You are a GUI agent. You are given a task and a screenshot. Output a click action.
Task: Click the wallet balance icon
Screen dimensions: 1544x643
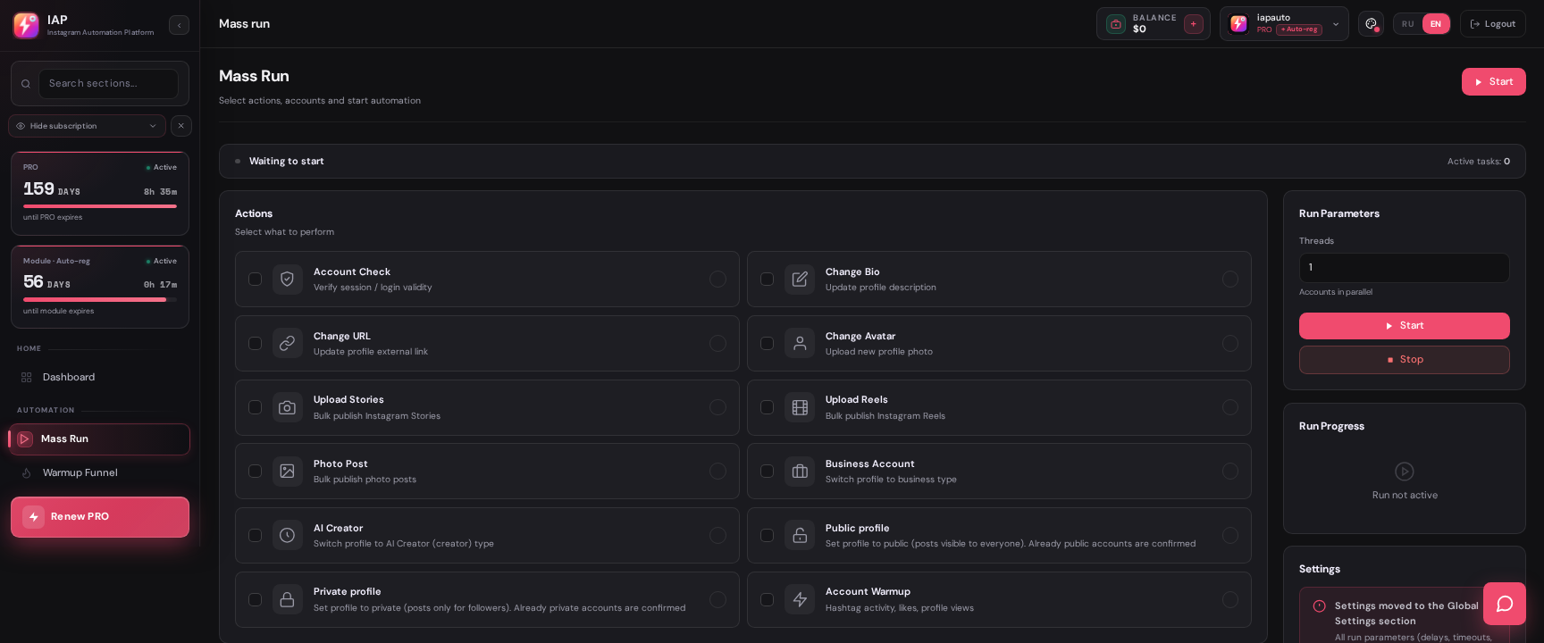pos(1116,24)
